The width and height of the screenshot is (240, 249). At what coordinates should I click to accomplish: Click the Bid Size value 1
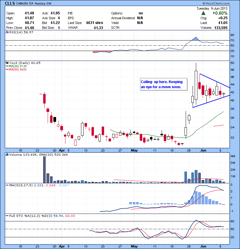pos(59,28)
